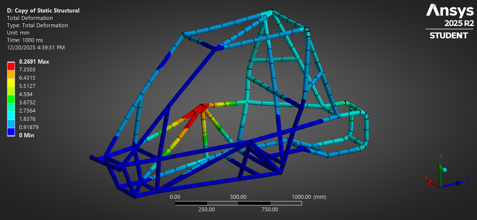Screen dimensions: 477x220
Task: Click the 1.8376 legend value
Action: pyautogui.click(x=27, y=119)
